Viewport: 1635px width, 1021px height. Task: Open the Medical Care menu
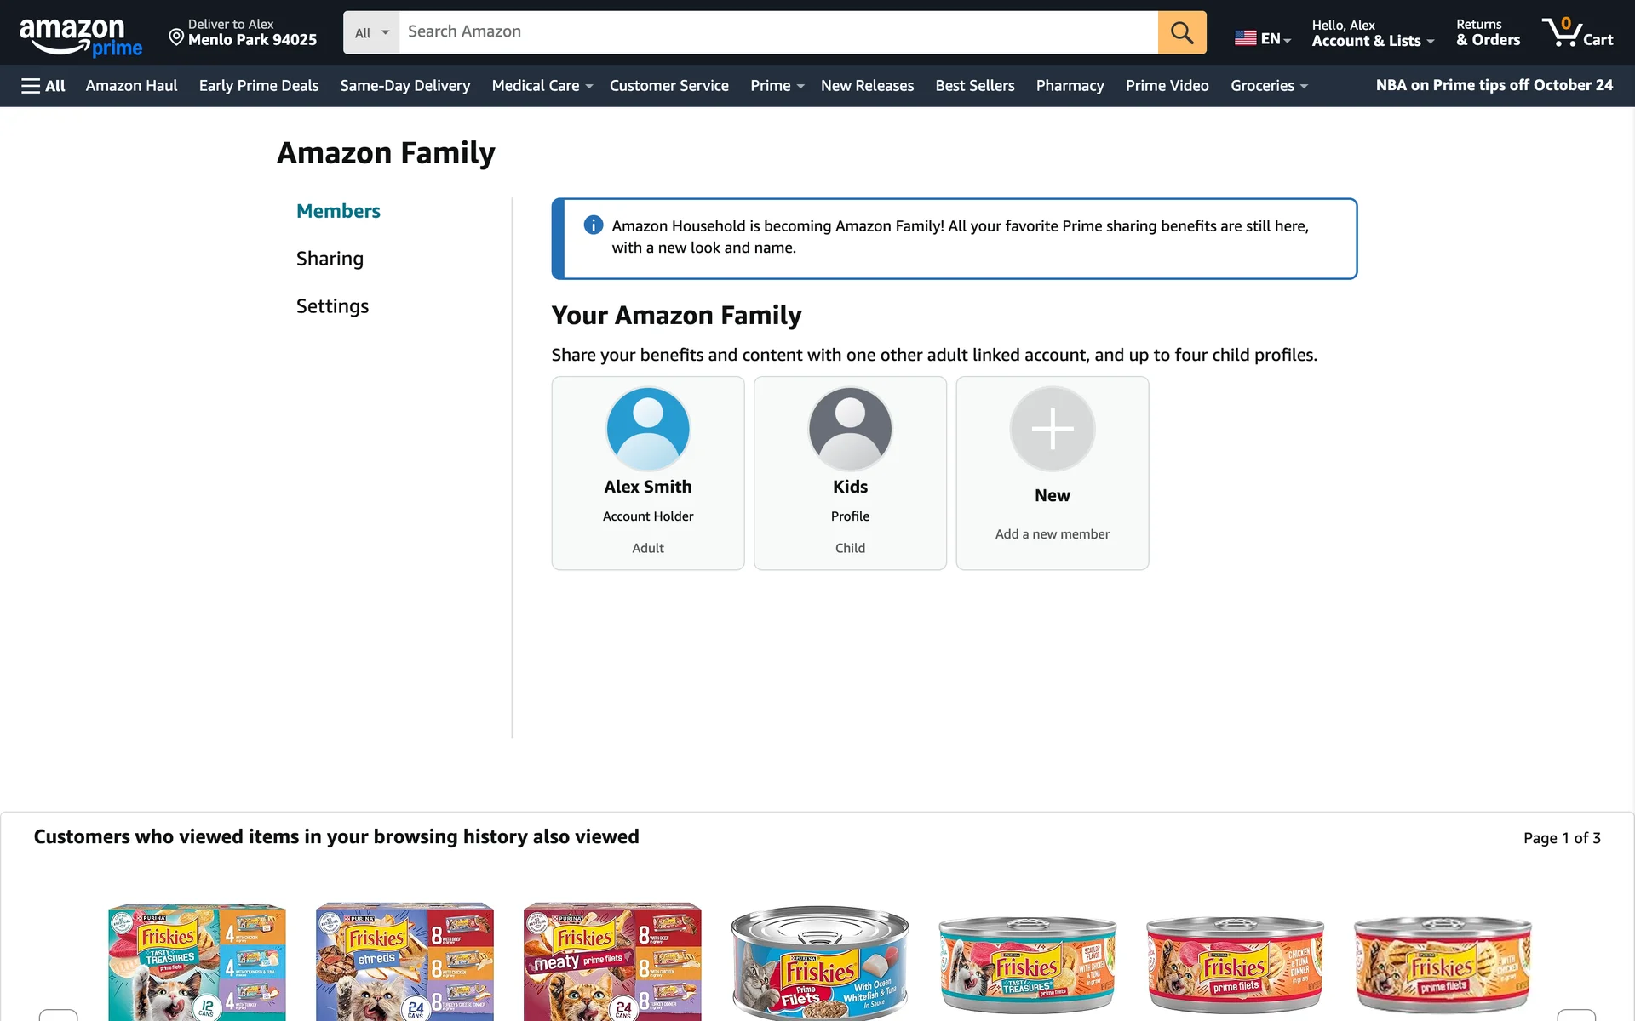pyautogui.click(x=542, y=86)
